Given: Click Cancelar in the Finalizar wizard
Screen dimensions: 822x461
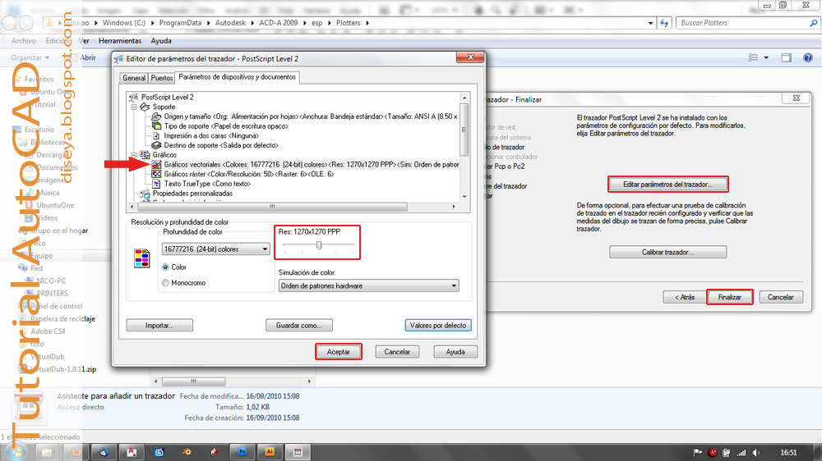Looking at the screenshot, I should click(x=781, y=297).
